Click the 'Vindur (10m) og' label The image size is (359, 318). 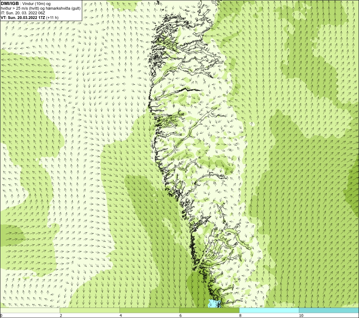coord(37,4)
